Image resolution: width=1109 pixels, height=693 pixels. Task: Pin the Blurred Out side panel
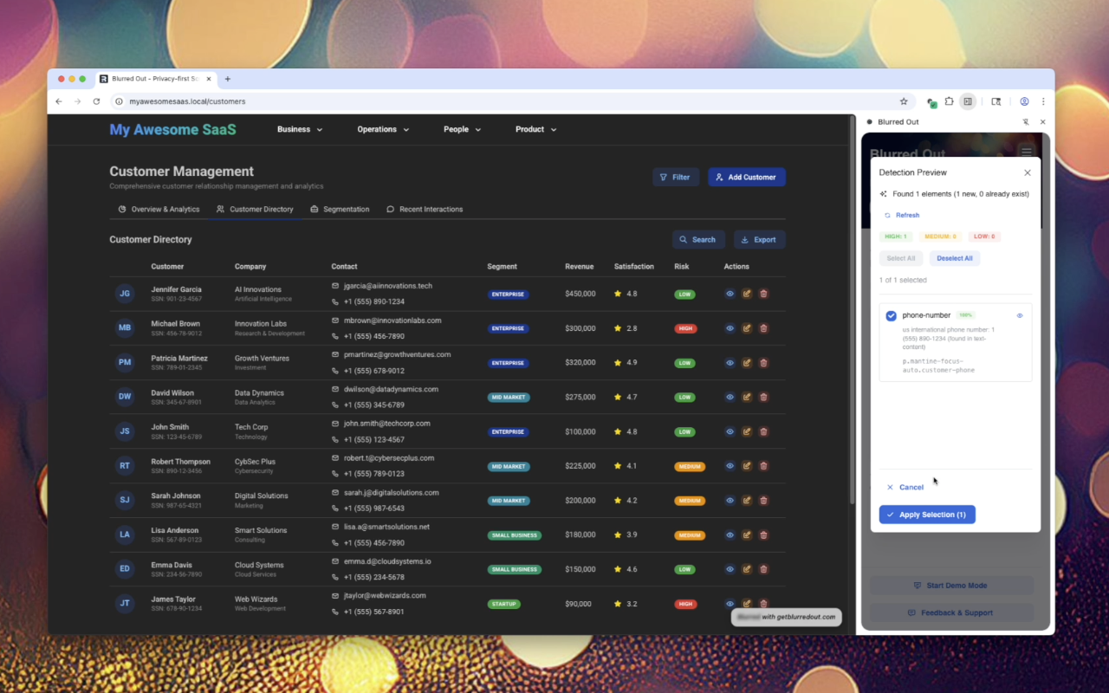[1026, 122]
